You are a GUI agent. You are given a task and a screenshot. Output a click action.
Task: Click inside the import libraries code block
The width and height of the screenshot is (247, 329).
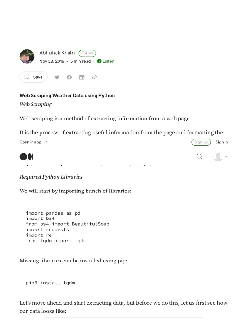click(68, 227)
